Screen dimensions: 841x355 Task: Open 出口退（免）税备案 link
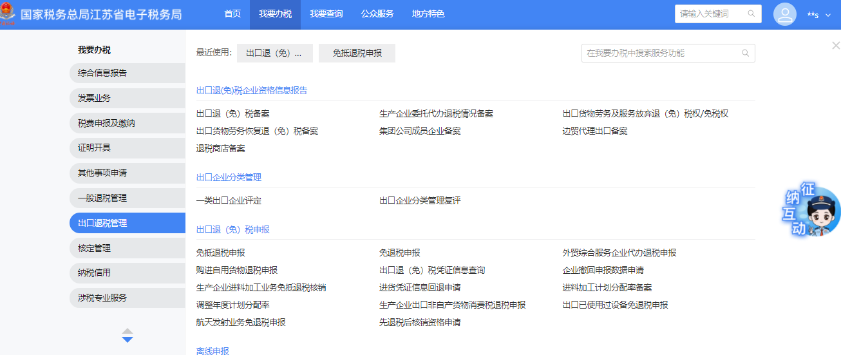point(232,114)
